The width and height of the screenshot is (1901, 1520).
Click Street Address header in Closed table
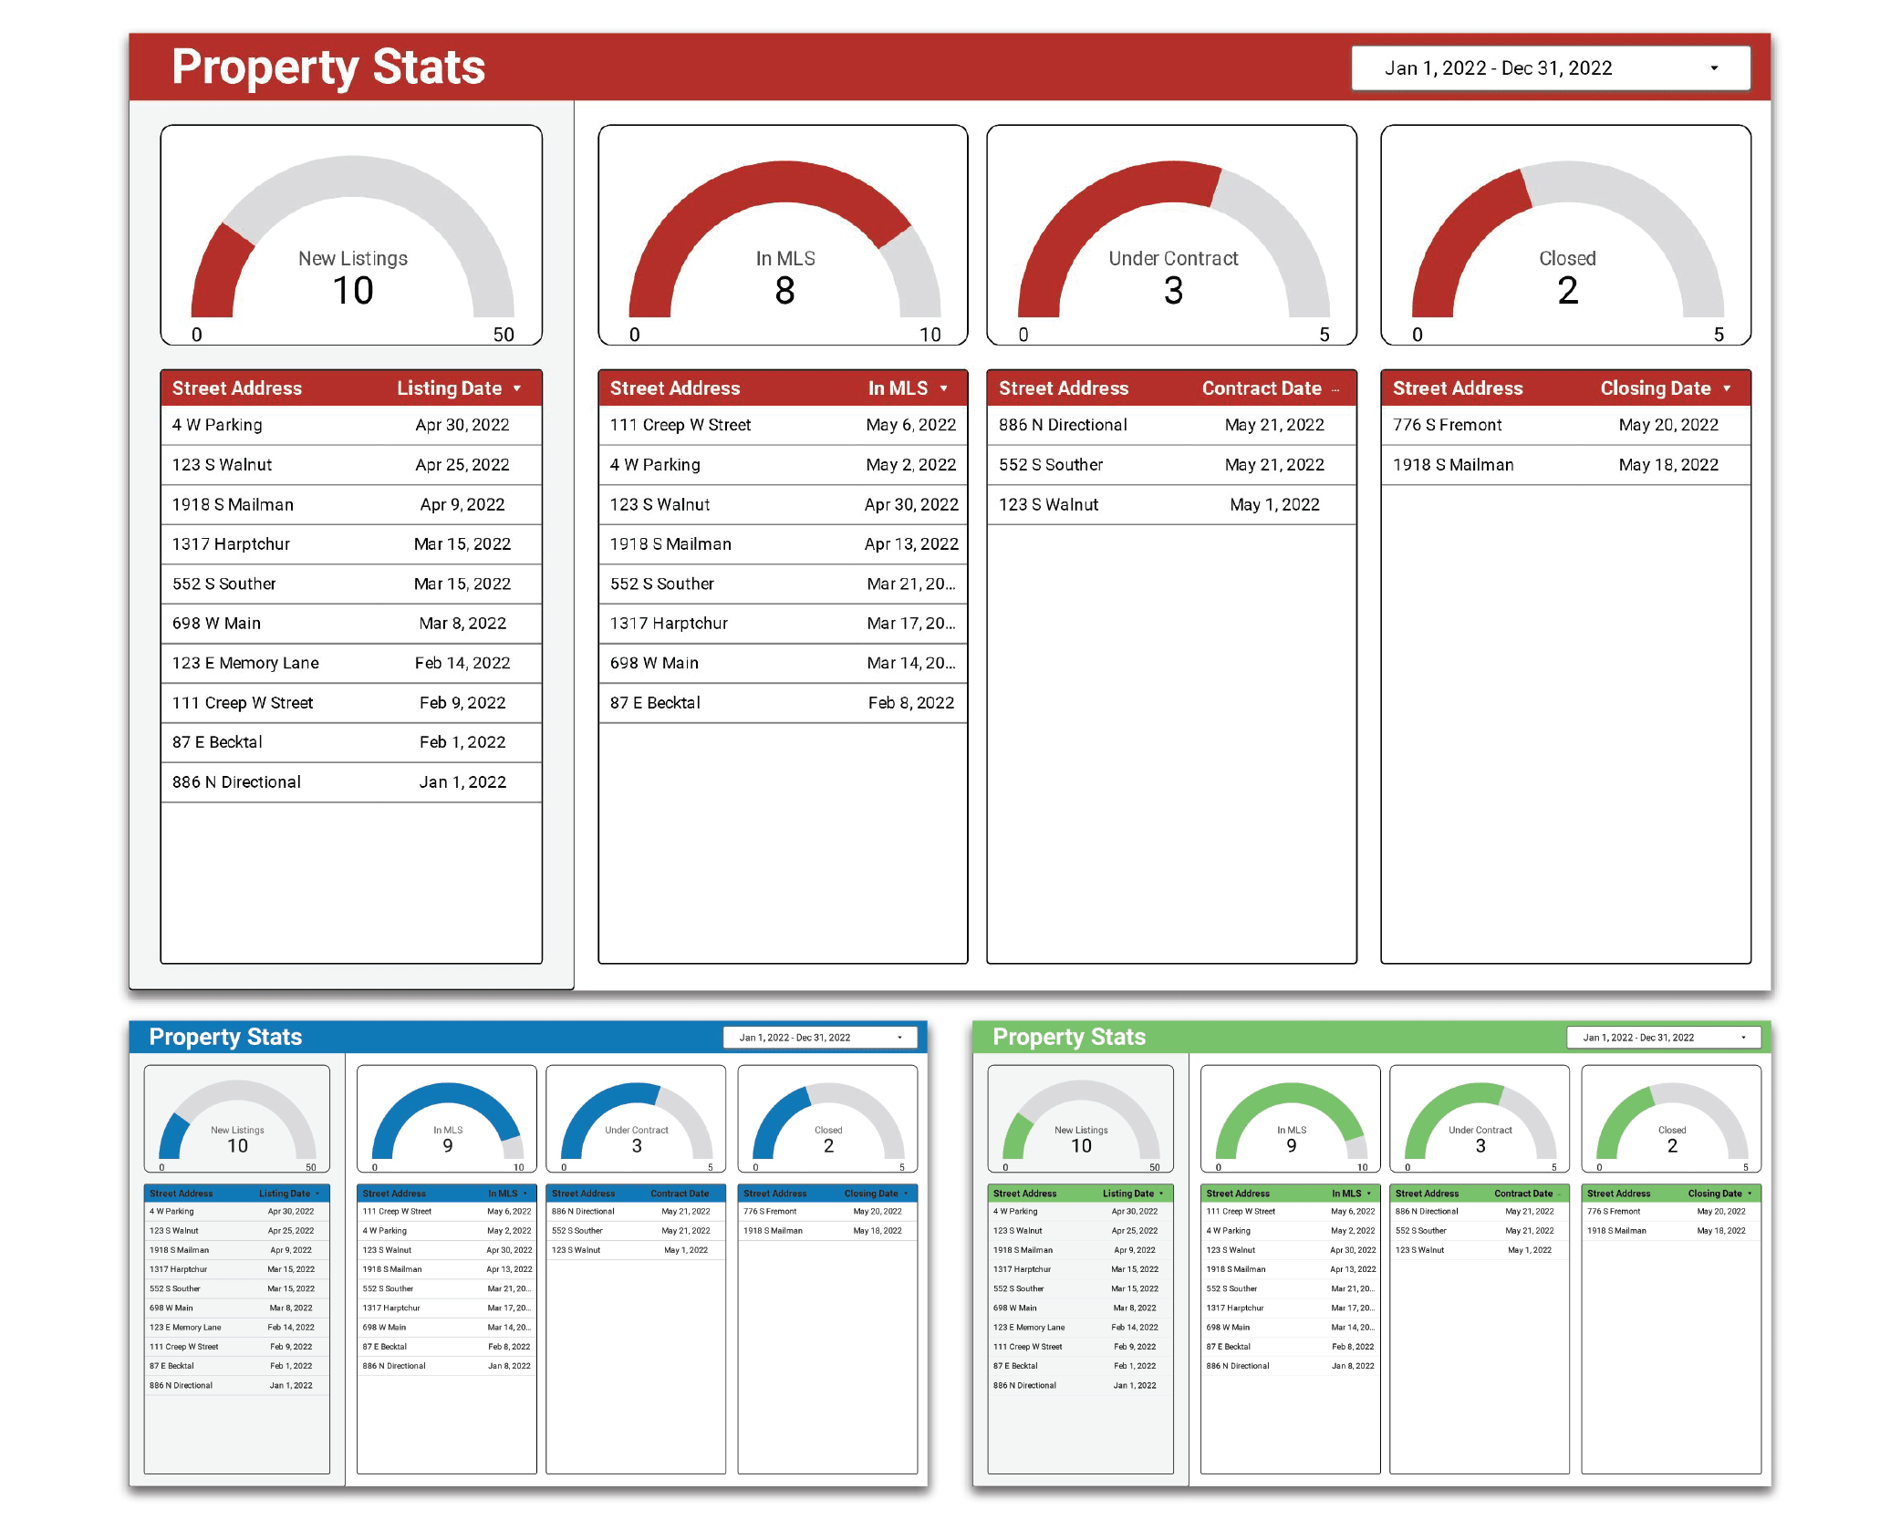[x=1457, y=388]
